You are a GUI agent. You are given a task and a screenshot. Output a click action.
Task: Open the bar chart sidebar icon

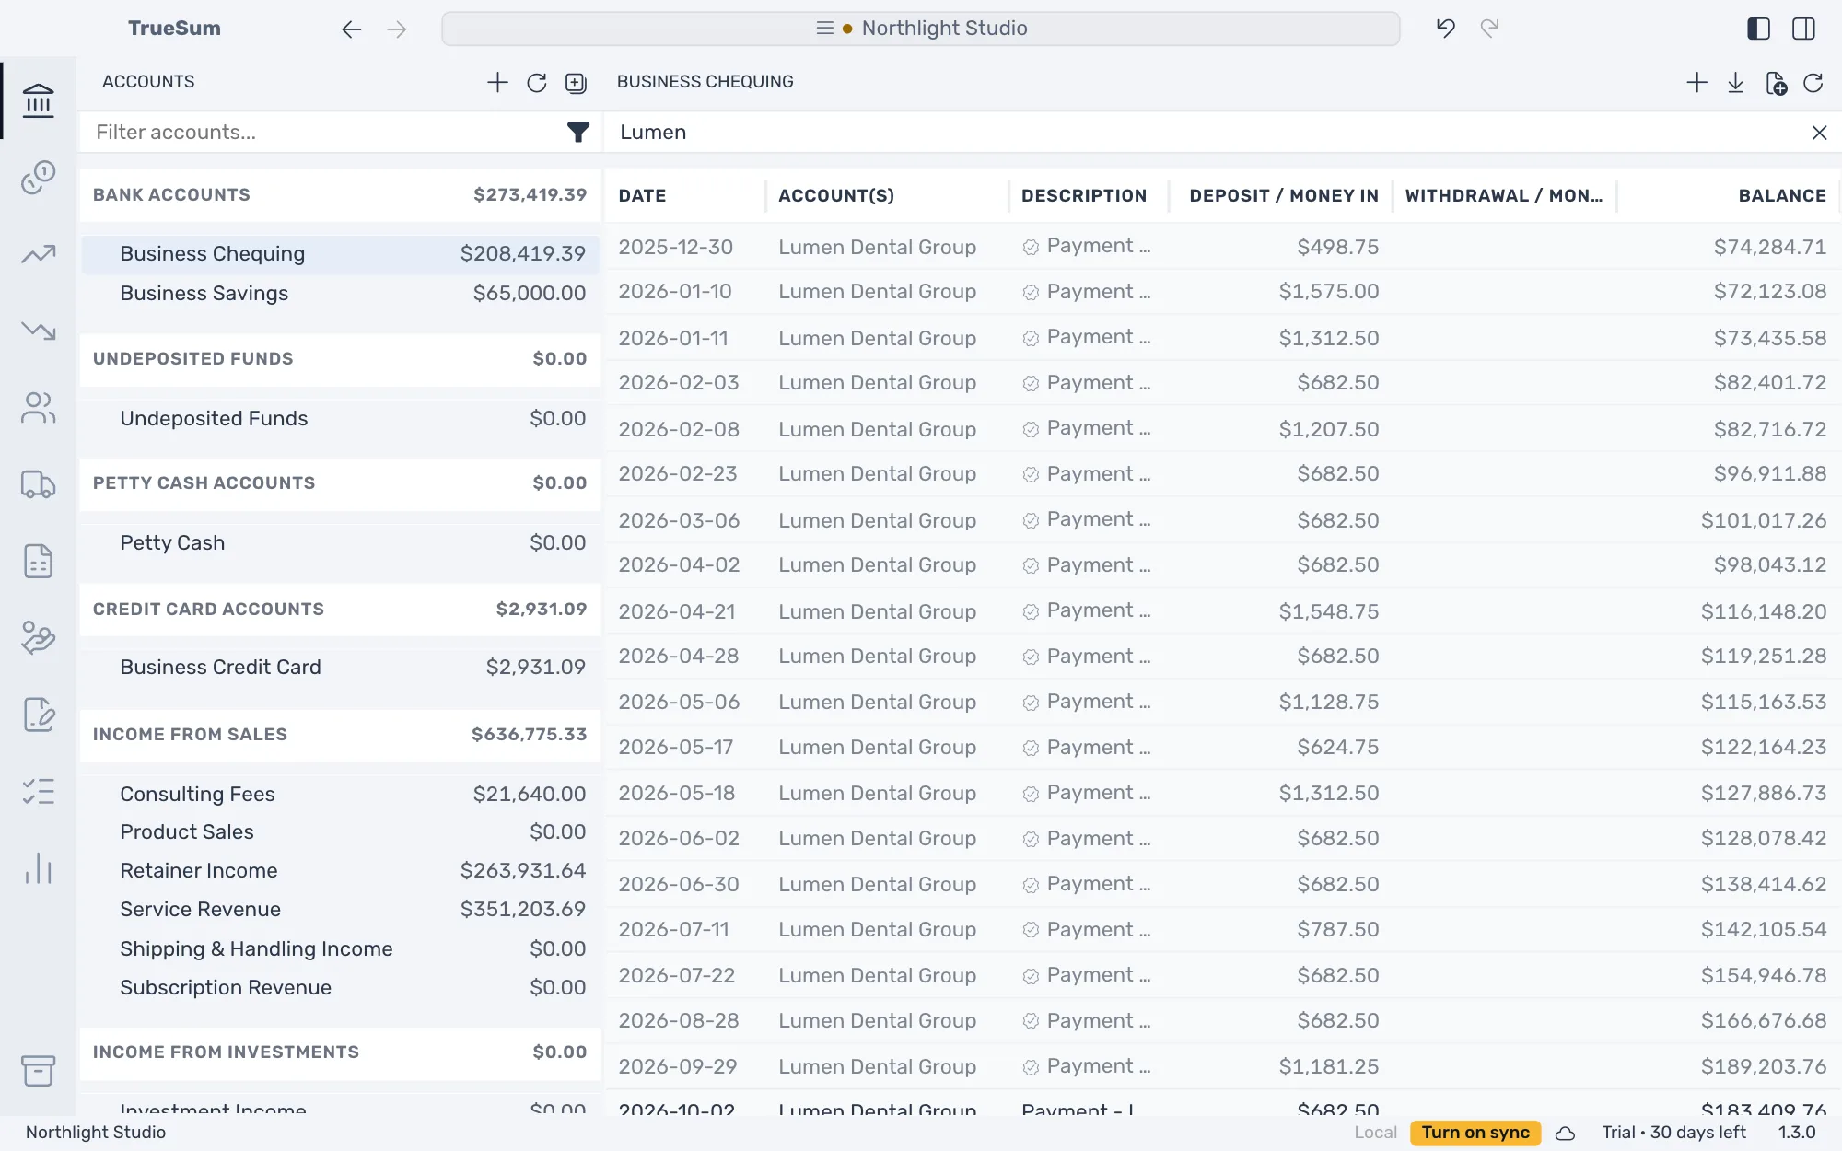(x=38, y=867)
